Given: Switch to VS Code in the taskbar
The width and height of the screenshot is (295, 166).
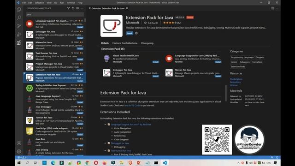Looking at the screenshot, I should tap(165, 163).
